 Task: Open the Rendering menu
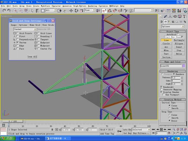(x=92, y=6)
